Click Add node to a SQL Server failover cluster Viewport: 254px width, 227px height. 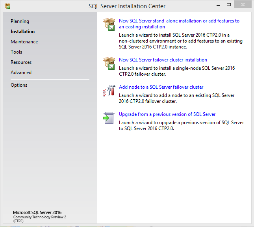click(x=161, y=87)
